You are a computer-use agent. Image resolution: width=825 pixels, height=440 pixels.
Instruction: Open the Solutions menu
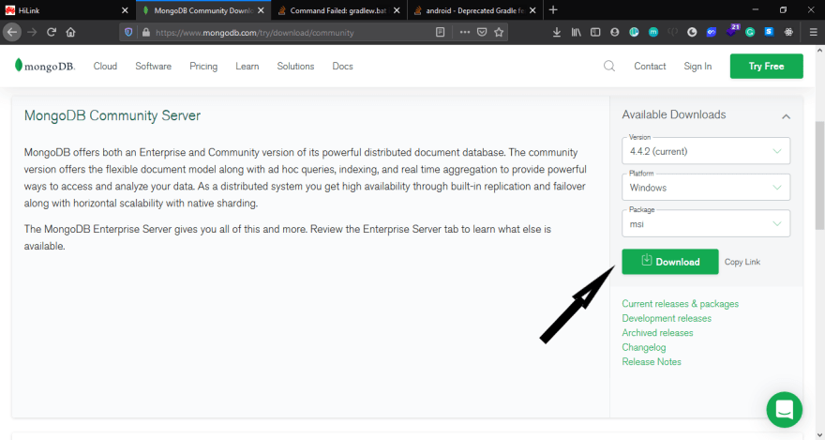click(295, 67)
